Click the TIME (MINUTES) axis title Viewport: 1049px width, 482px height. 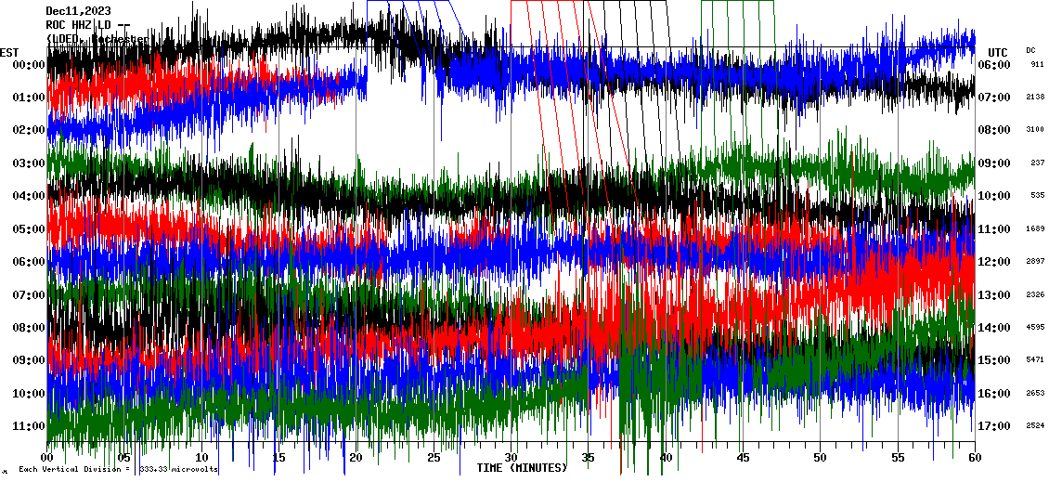tap(522, 467)
